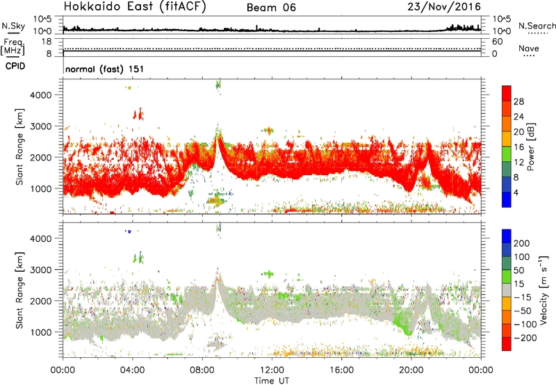This screenshot has width=556, height=385.
Task: Click the '20:00' time axis tick label
Action: tap(411, 370)
